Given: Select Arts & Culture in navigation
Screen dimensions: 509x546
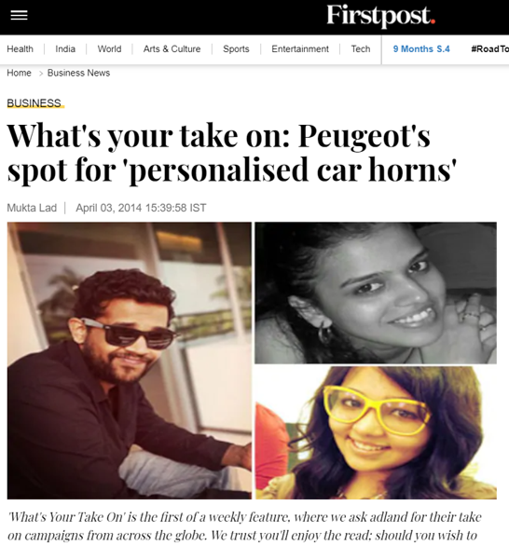Looking at the screenshot, I should 172,49.
